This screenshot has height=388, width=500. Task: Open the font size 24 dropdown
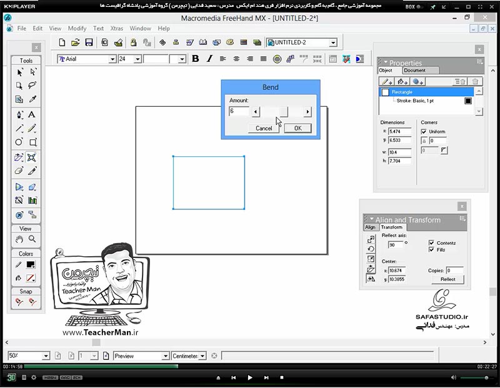pos(137,59)
